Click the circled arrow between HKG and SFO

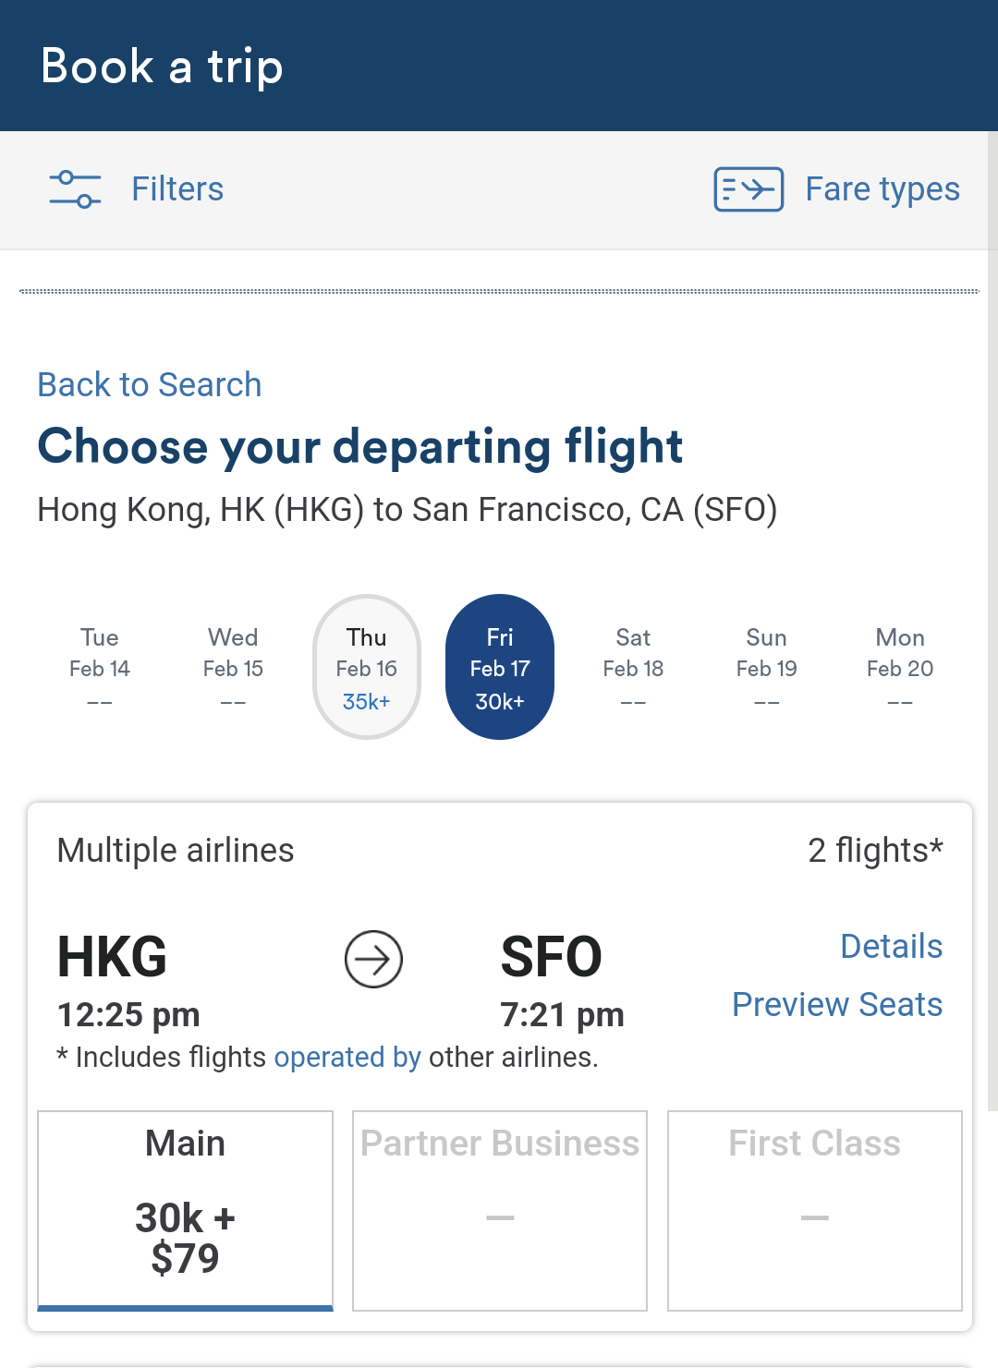click(x=373, y=960)
